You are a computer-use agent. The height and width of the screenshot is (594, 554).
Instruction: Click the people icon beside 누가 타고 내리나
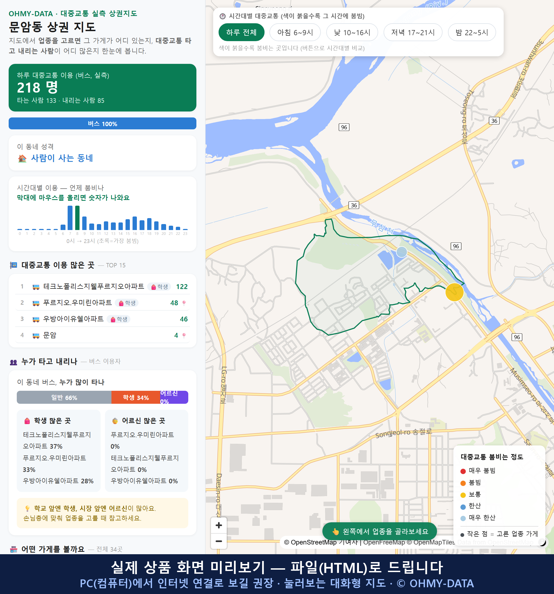[14, 362]
